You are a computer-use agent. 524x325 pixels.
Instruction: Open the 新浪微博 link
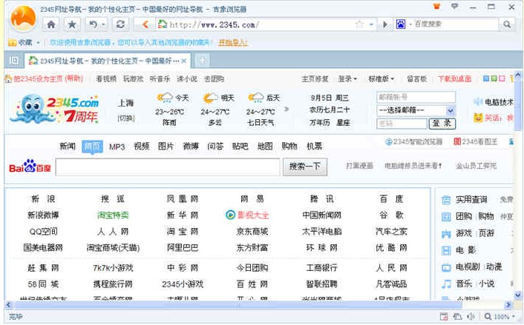pos(43,215)
